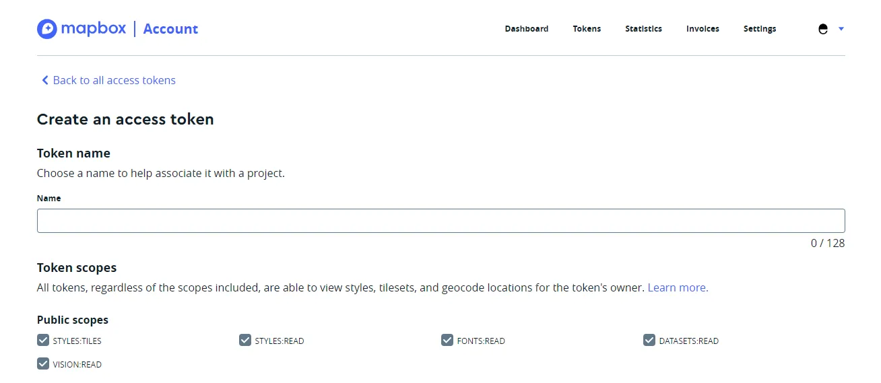Screen dimensions: 881x383
Task: Uncheck the FONTS:READ scope
Action: (x=447, y=340)
